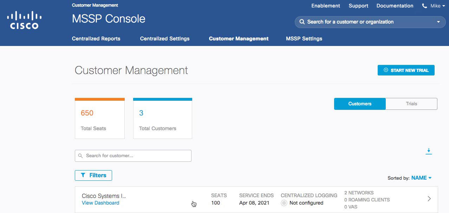The image size is (449, 213).
Task: Click the Apr 08, 2021 service end date
Action: pyautogui.click(x=254, y=203)
